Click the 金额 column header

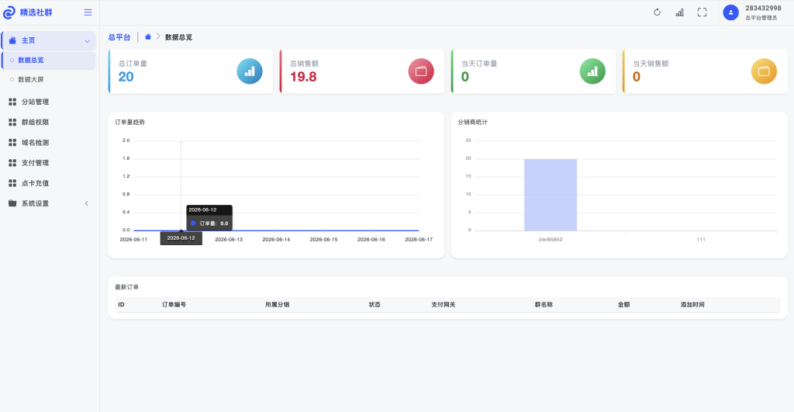pyautogui.click(x=624, y=305)
